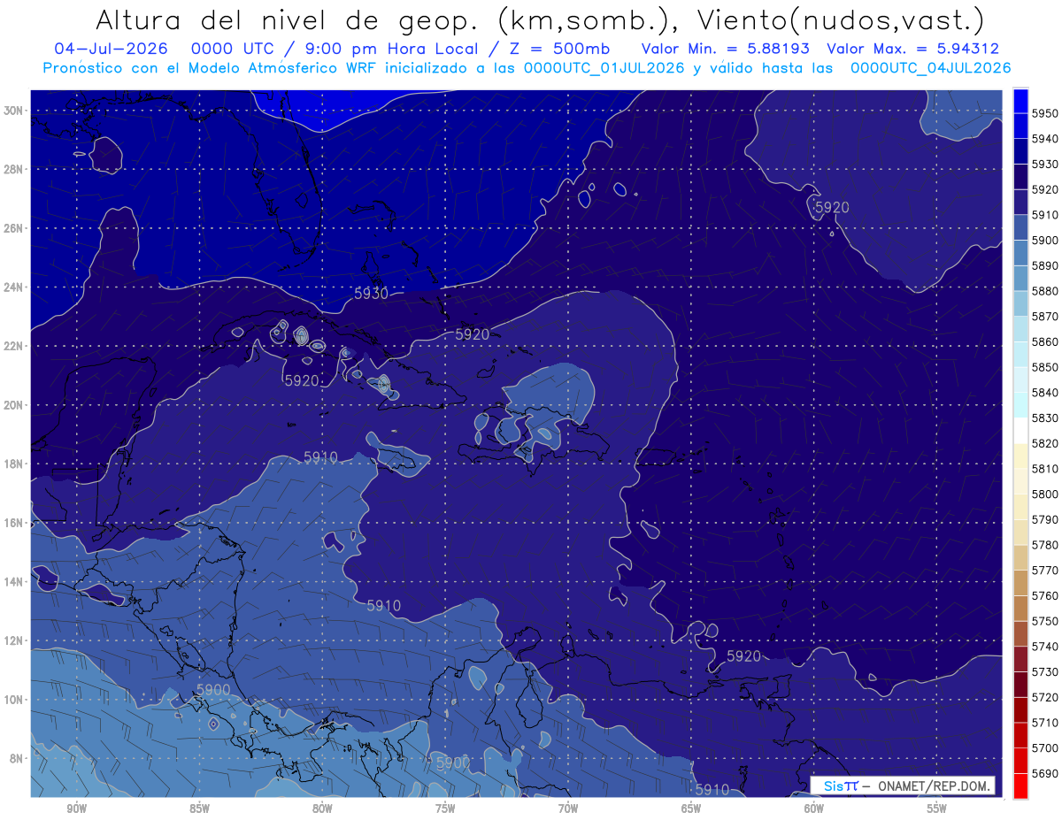Click the '5820' colorbar value
The width and height of the screenshot is (1062, 820).
[x=1045, y=443]
